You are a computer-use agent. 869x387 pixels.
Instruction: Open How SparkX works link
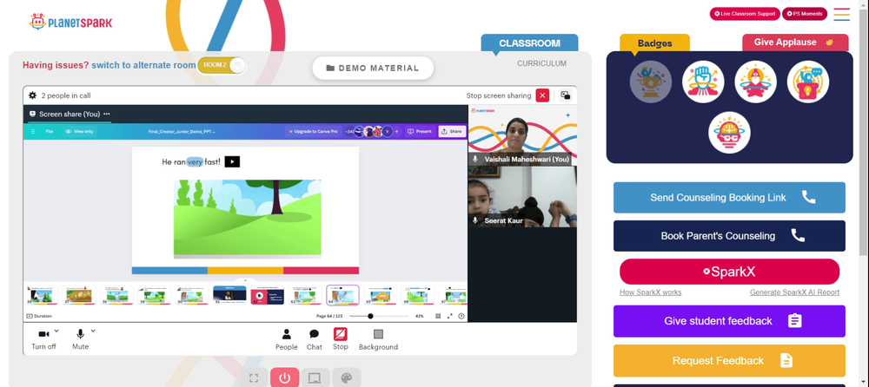click(x=651, y=292)
